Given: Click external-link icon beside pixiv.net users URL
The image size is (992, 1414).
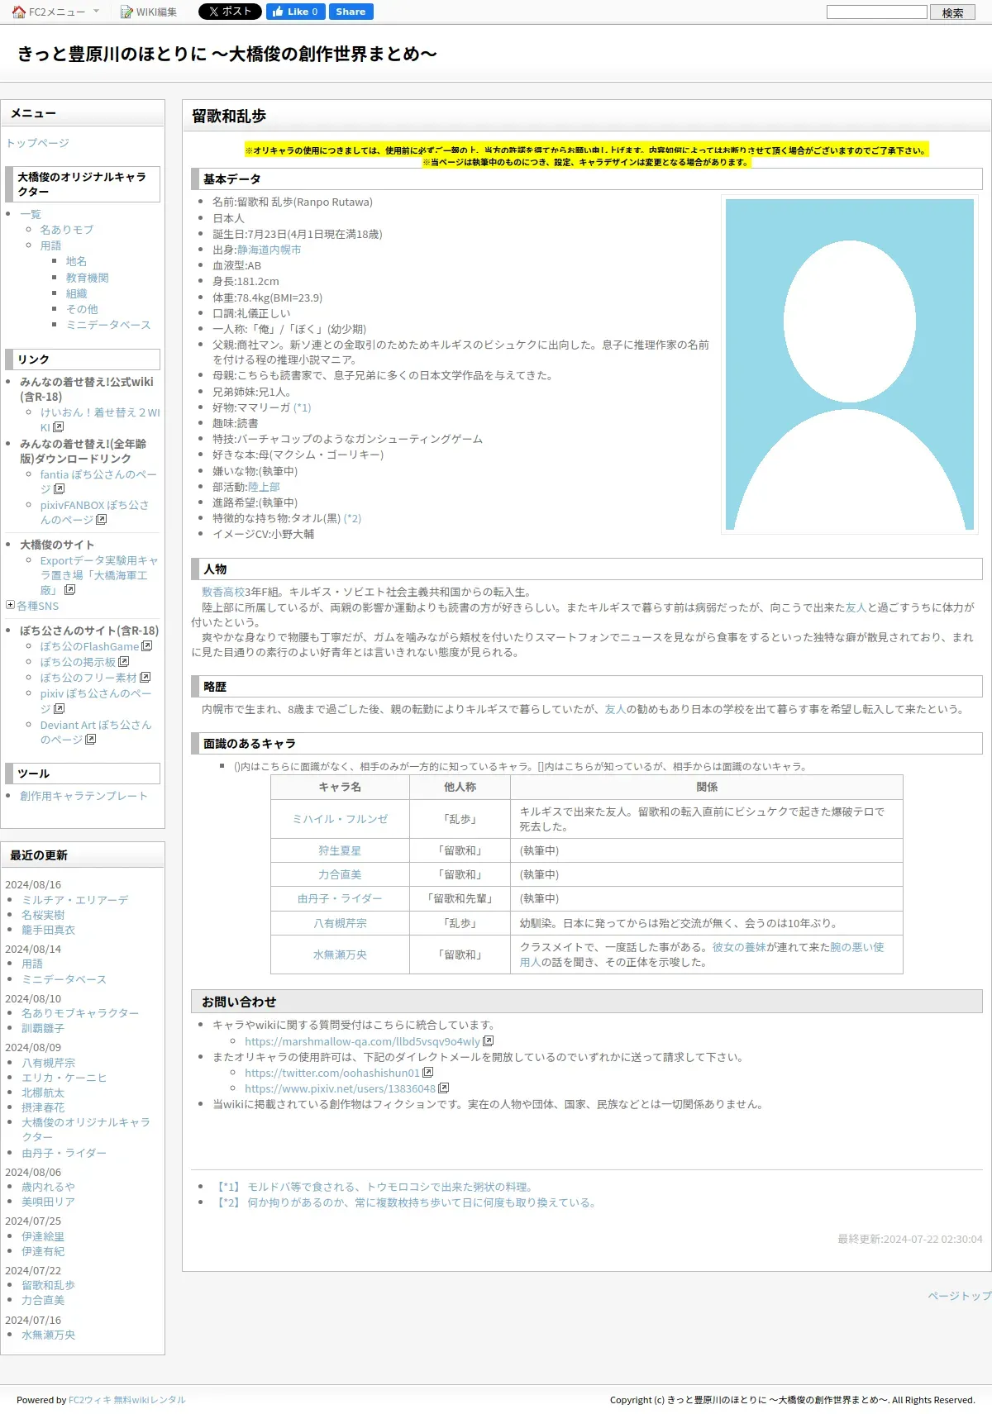Looking at the screenshot, I should coord(444,1088).
